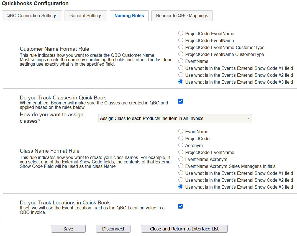
Task: Pick External Show Code #1 for customer name
Action: (x=181, y=68)
